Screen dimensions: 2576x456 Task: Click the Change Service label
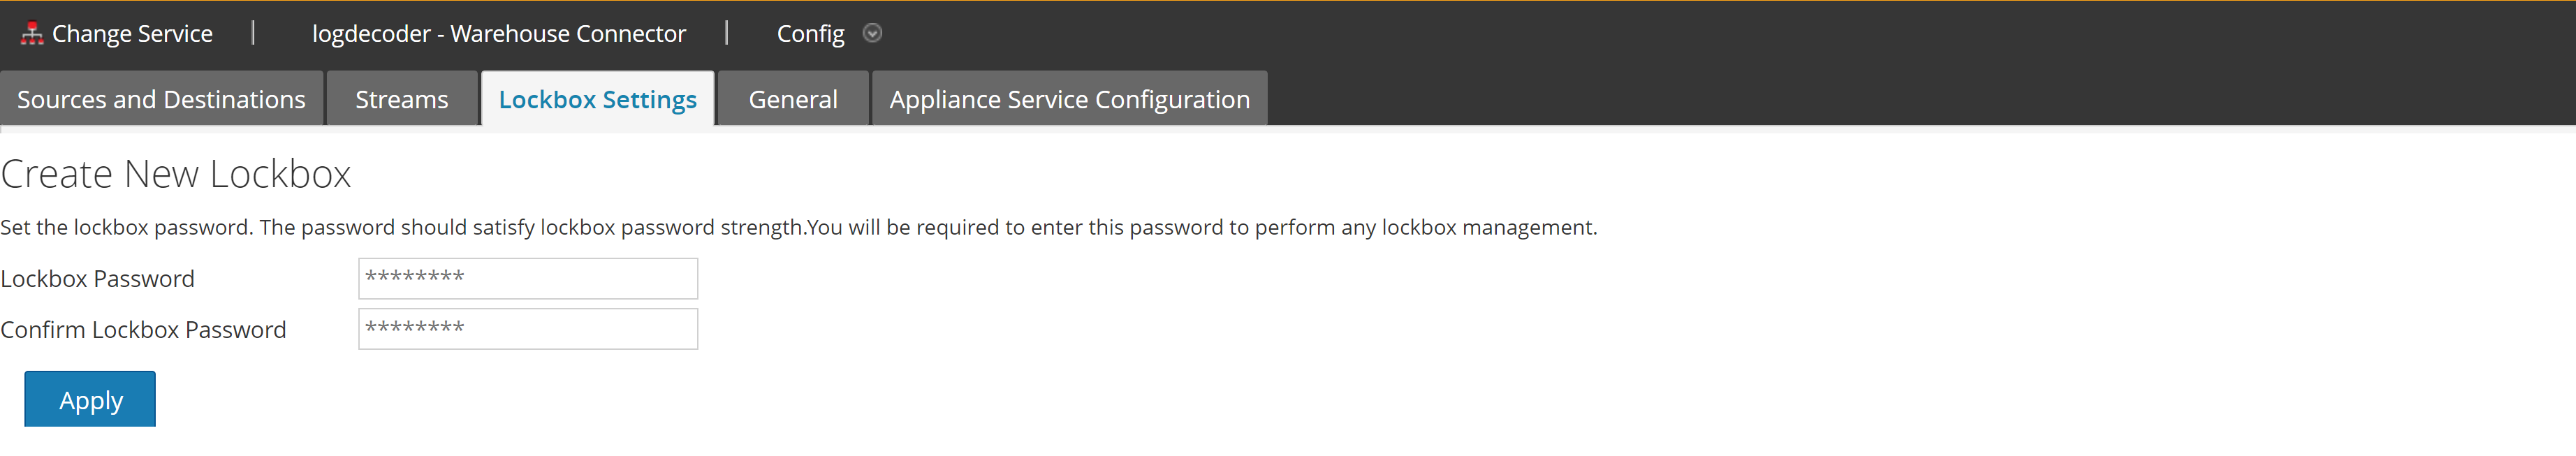pyautogui.click(x=132, y=34)
